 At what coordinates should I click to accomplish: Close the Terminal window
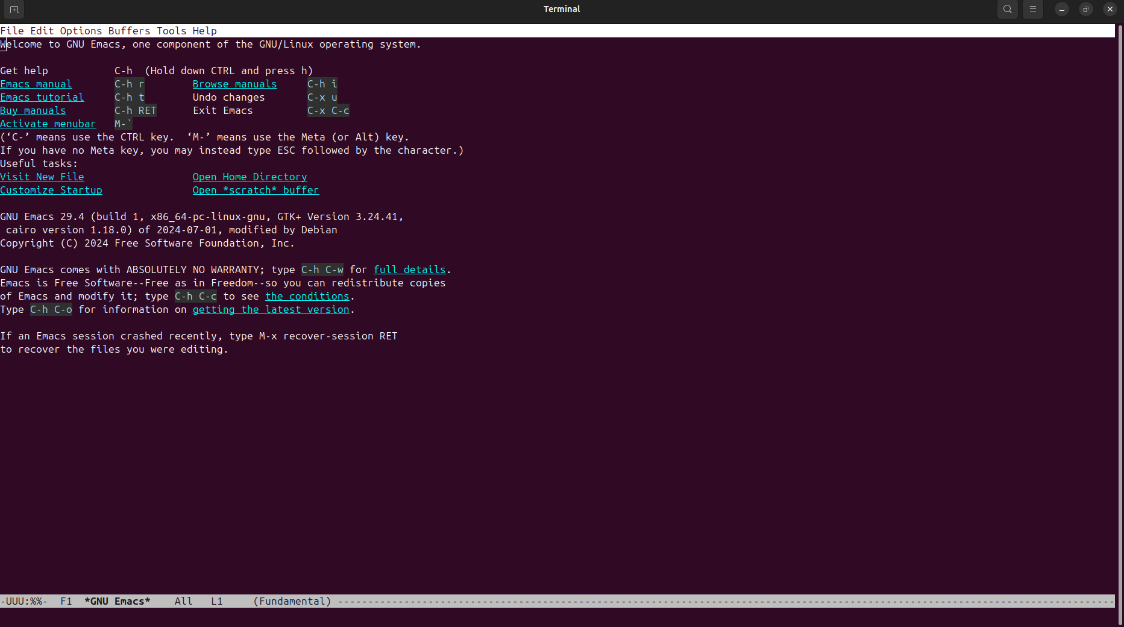point(1110,9)
